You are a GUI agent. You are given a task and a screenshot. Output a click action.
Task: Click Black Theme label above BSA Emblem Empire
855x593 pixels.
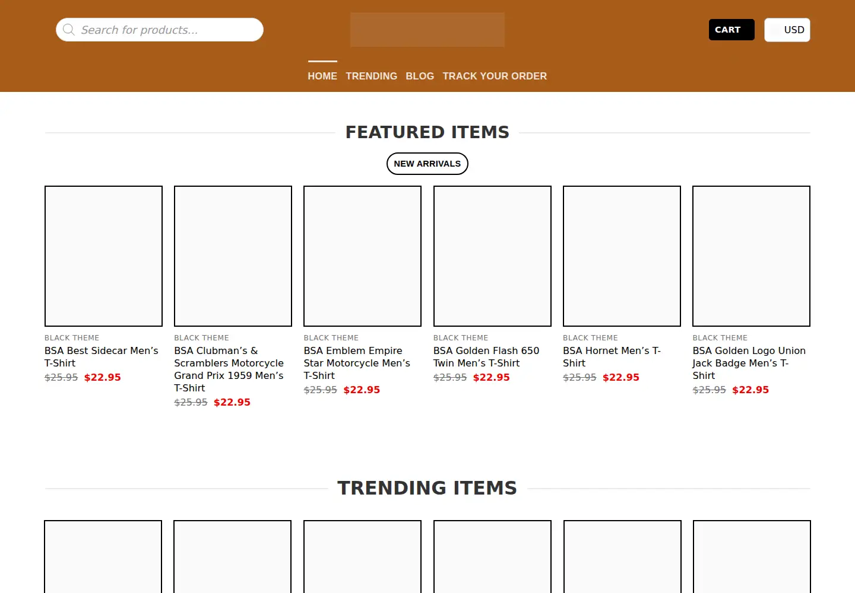(x=331, y=338)
